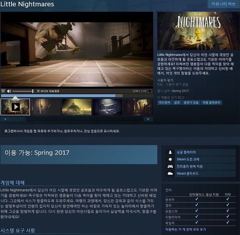Pause the trailer video
This screenshot has height=235, width=240.
[x=3, y=91]
